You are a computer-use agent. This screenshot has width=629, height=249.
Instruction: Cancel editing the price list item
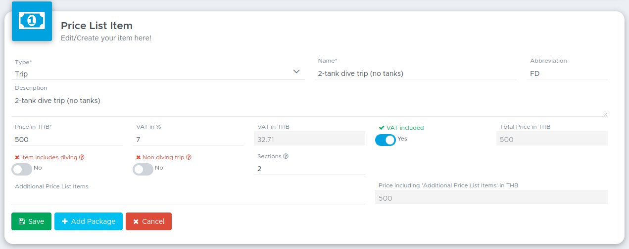(148, 221)
